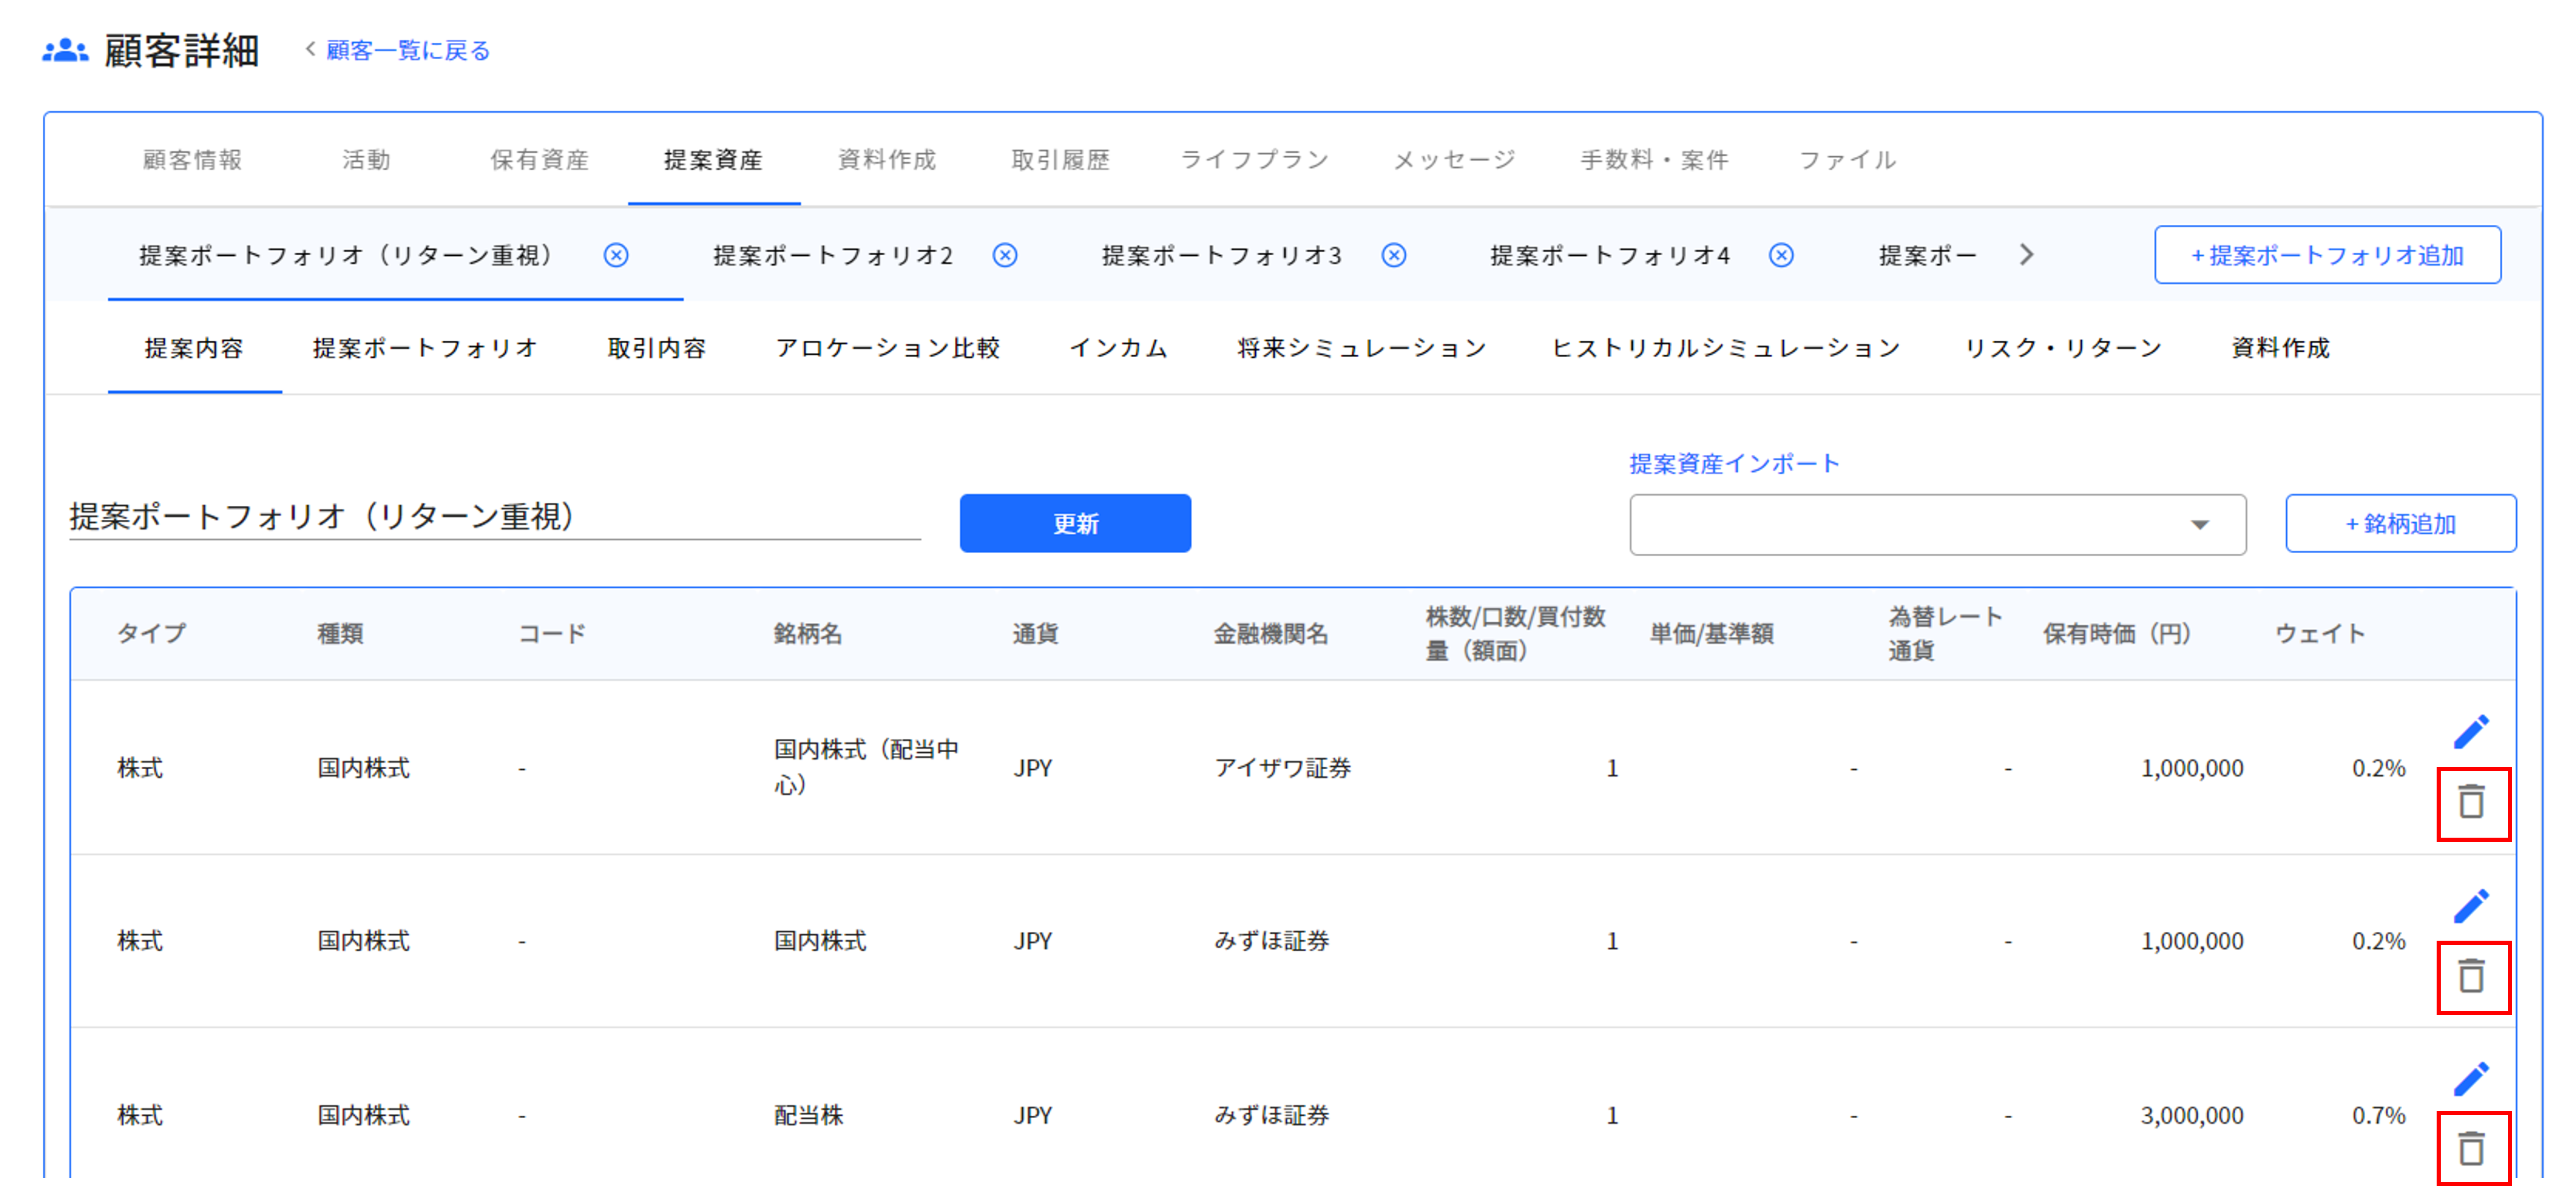Close the 提案ポートフォリオ2 tab

pyautogui.click(x=1004, y=255)
